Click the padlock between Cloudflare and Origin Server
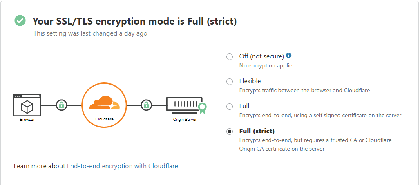The width and height of the screenshot is (420, 185). point(146,105)
